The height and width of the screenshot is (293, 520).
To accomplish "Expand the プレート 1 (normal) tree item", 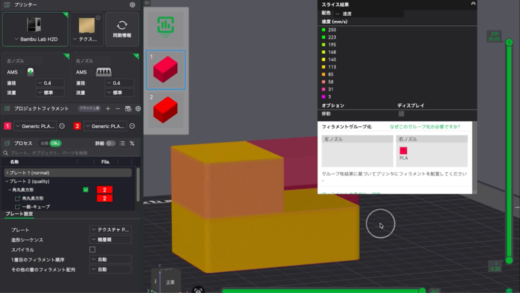I will coord(7,173).
